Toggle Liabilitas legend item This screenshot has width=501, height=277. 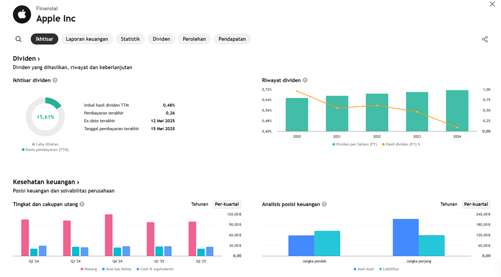pyautogui.click(x=389, y=269)
